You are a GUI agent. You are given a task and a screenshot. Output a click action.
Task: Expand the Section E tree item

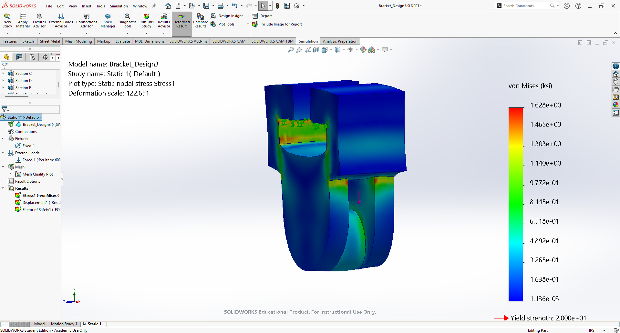(3, 88)
